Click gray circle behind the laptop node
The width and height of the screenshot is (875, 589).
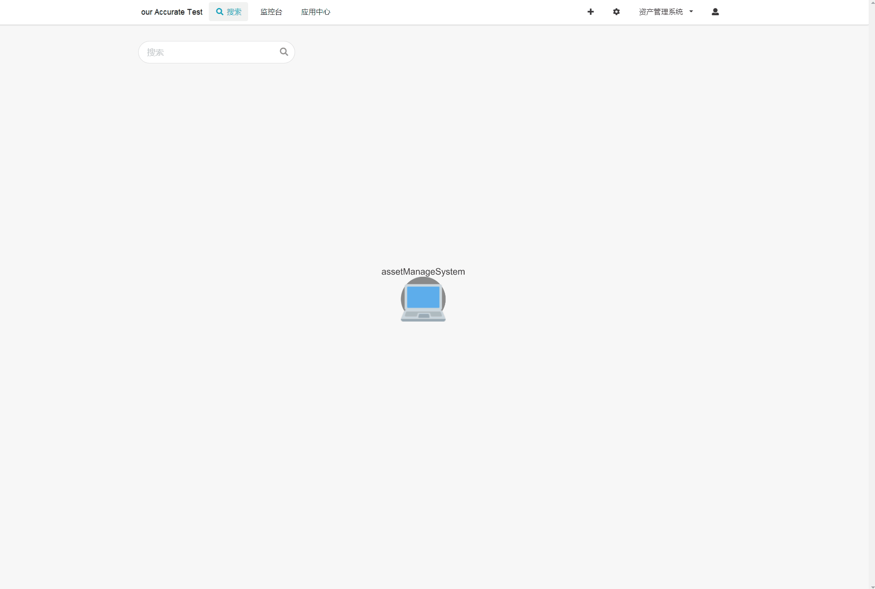coord(423,281)
